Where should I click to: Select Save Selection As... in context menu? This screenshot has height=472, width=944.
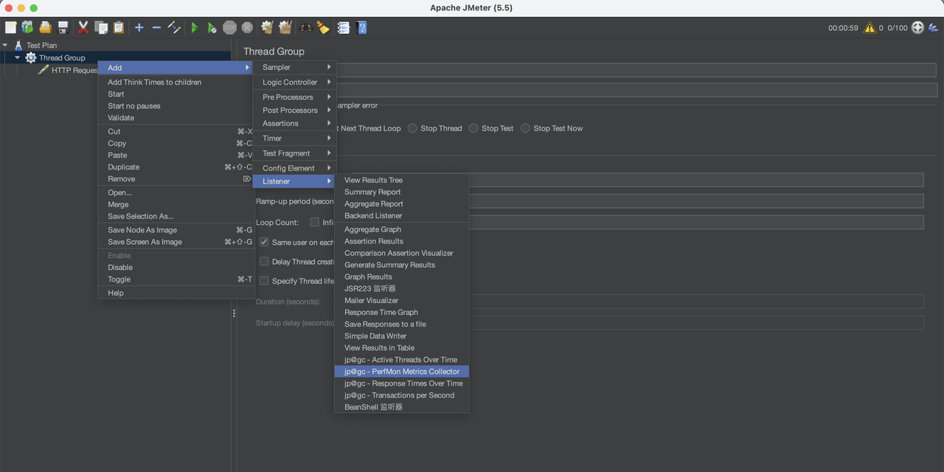coord(176,216)
